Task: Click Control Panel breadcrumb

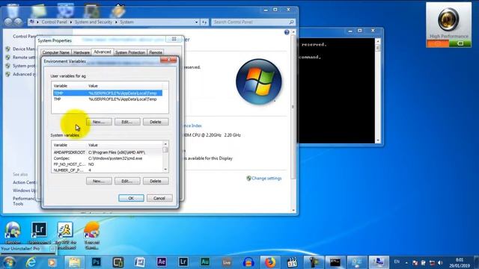Action: coord(54,22)
